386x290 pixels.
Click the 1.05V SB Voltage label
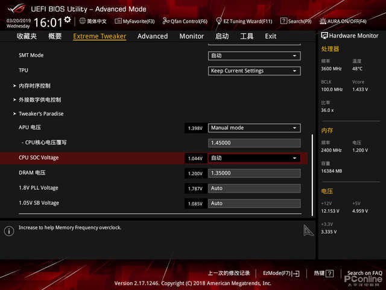click(39, 203)
